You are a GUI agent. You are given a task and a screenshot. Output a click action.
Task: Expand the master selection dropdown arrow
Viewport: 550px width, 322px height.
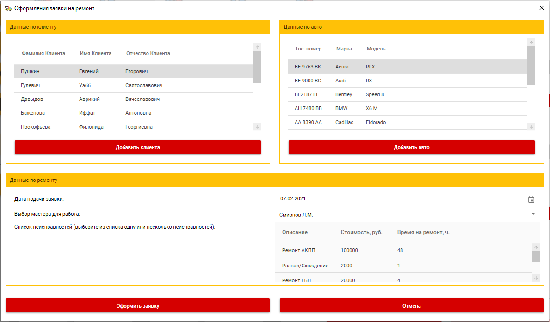[x=533, y=214]
